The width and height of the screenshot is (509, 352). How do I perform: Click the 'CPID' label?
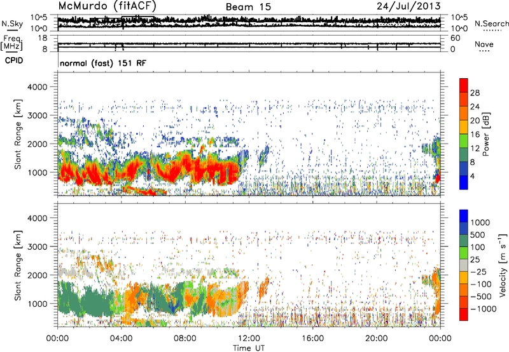14,60
